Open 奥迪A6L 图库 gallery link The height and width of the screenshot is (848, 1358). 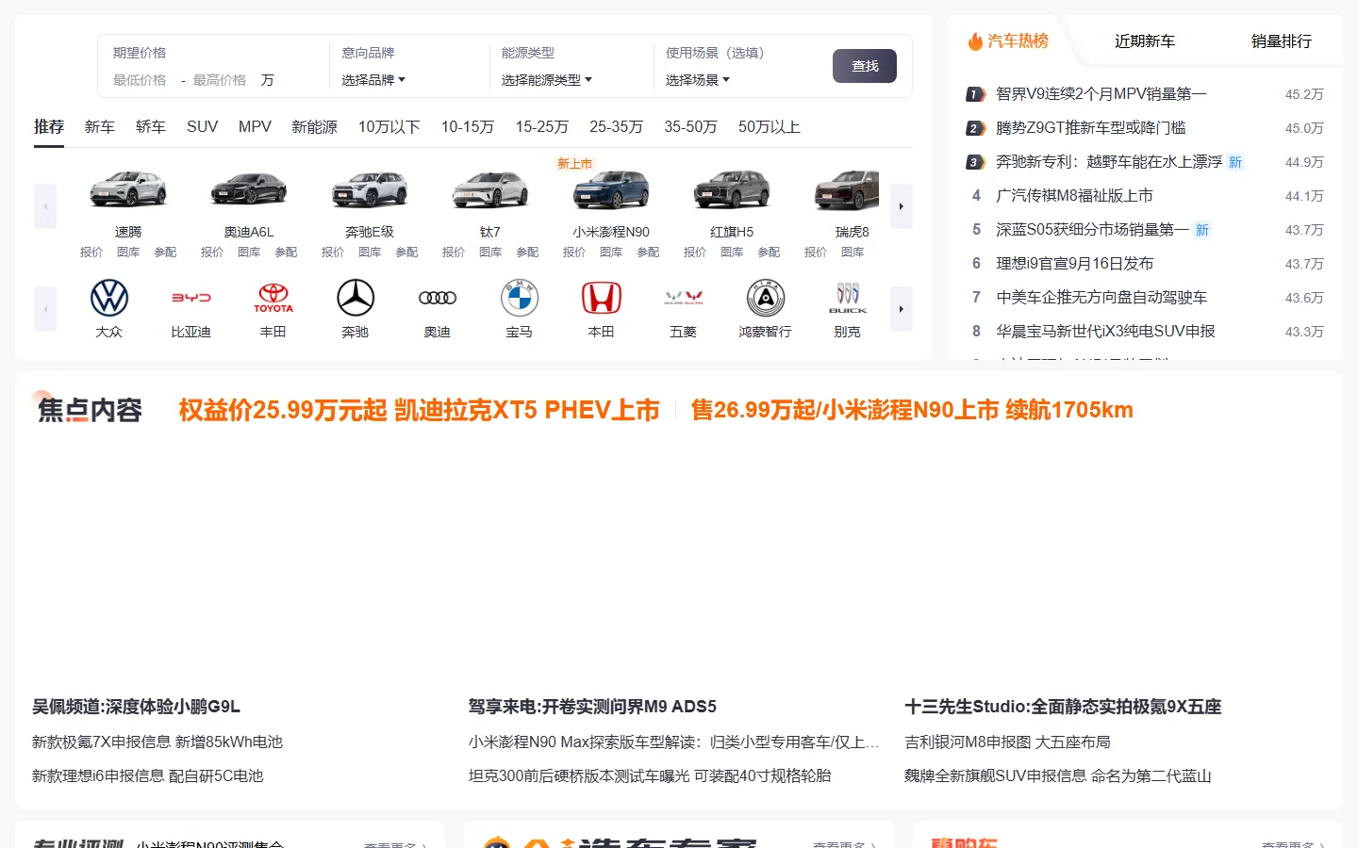click(249, 252)
